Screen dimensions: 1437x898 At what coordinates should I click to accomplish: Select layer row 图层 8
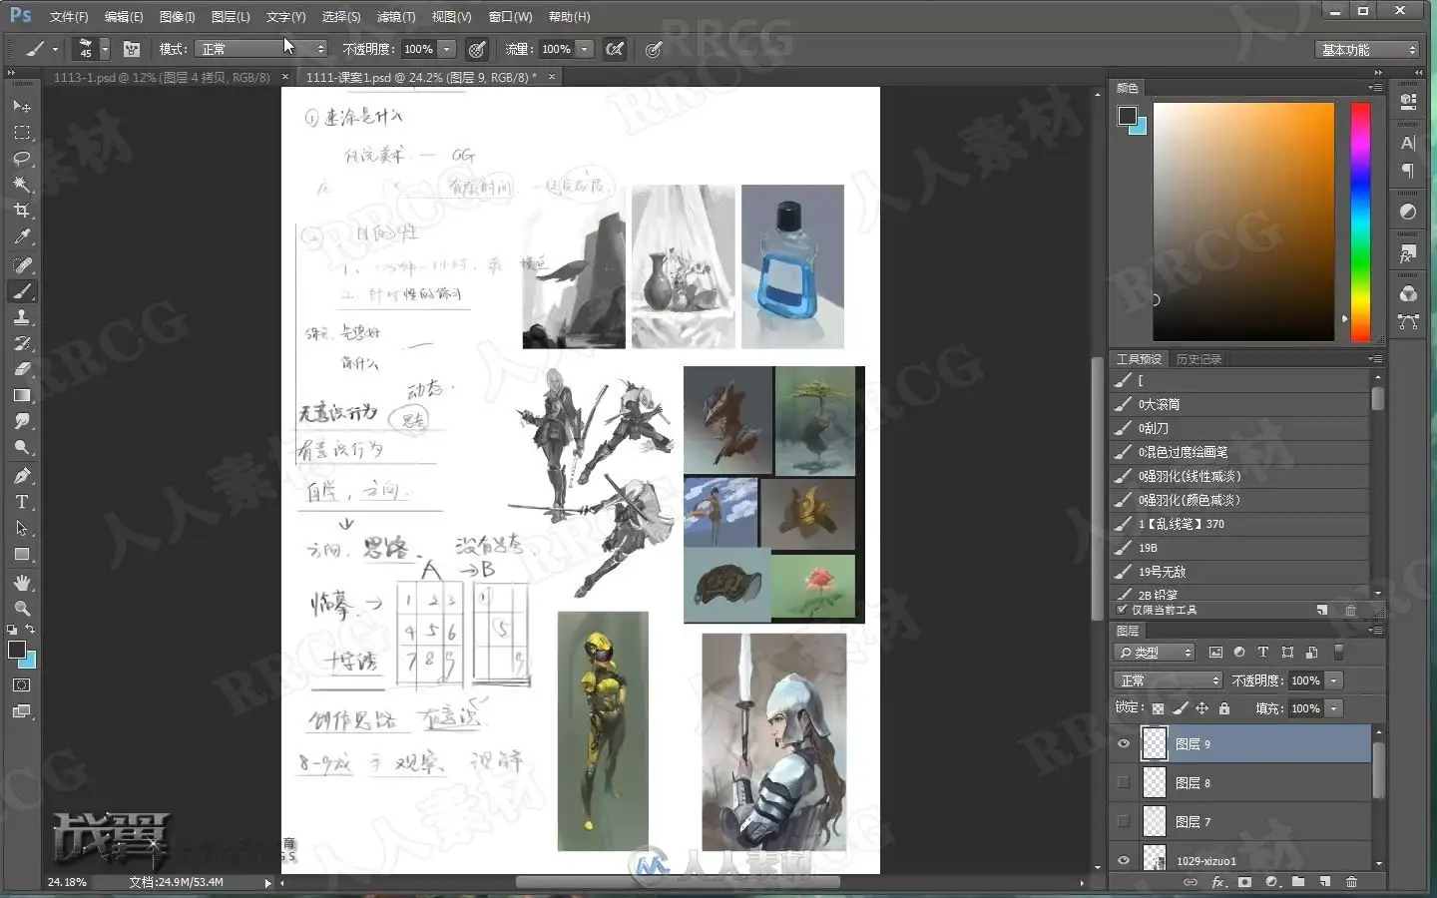[1241, 783]
